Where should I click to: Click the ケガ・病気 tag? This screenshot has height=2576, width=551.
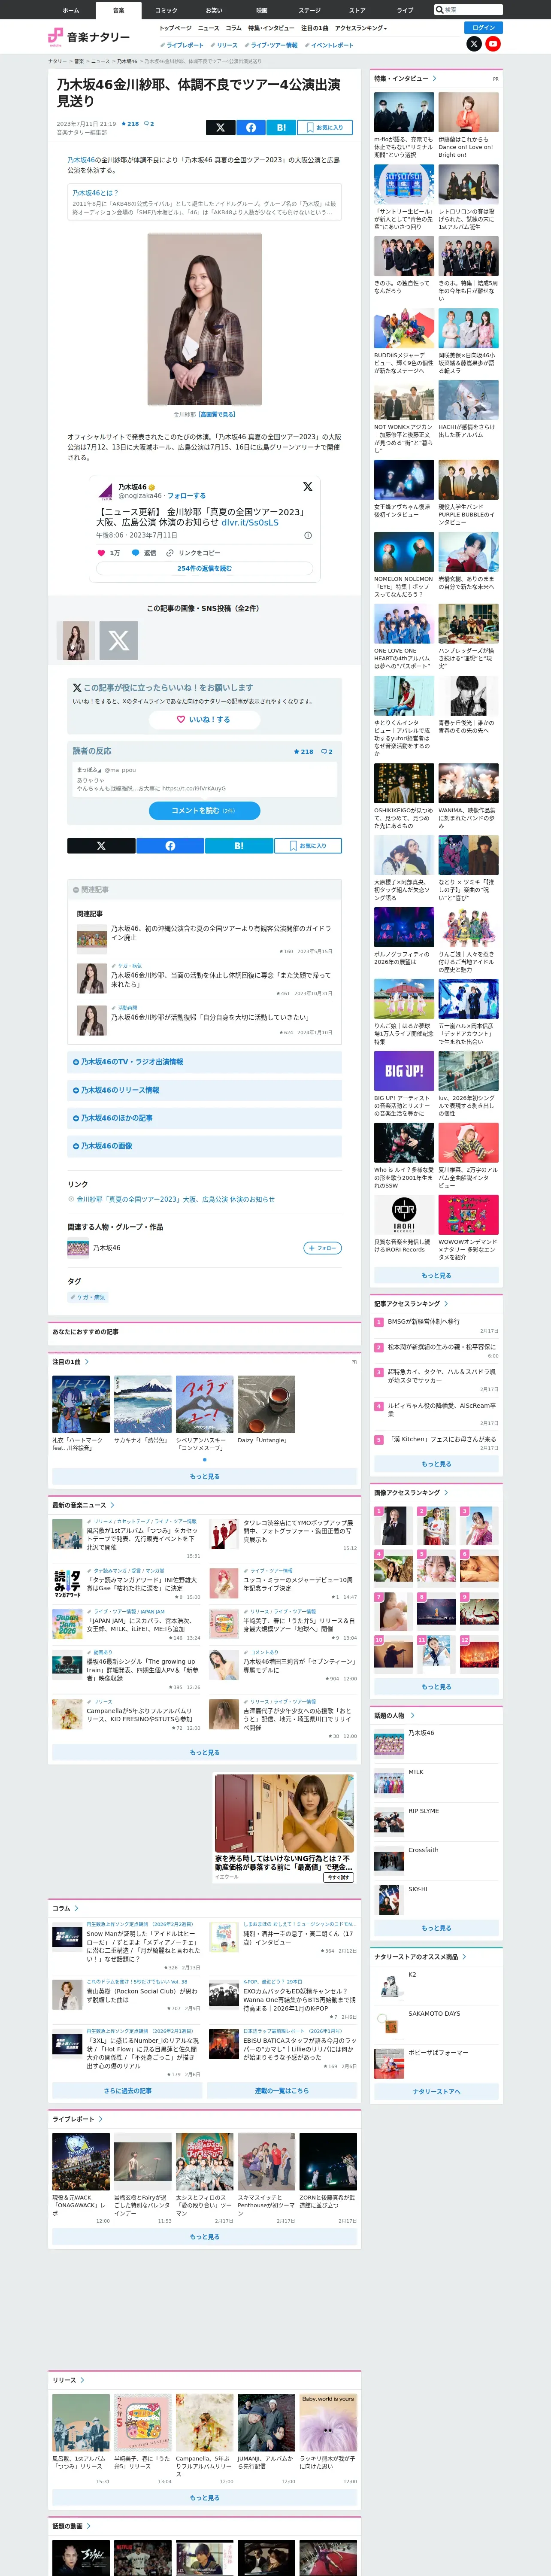(x=88, y=1297)
